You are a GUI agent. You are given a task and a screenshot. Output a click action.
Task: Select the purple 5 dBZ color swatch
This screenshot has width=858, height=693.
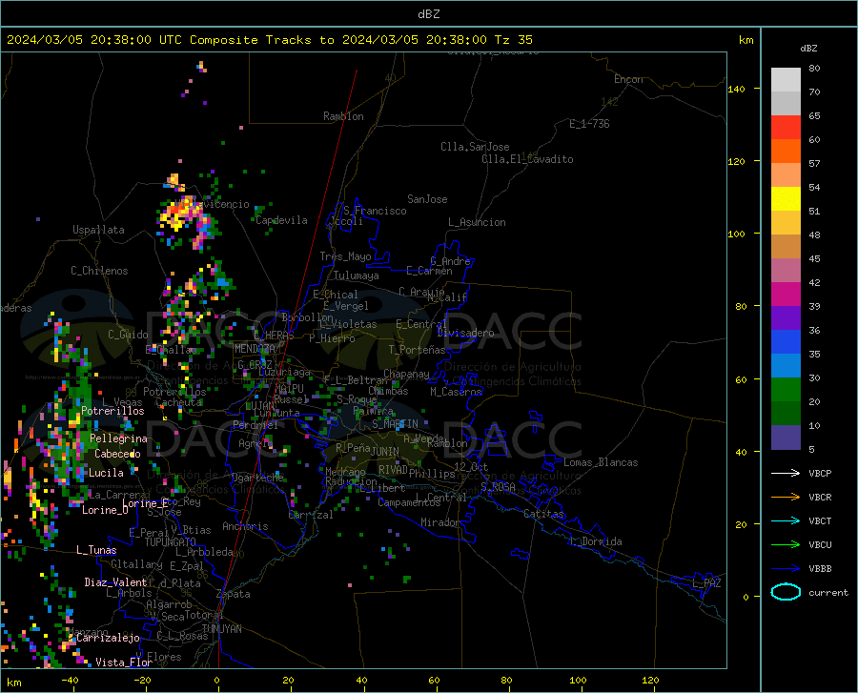point(786,438)
